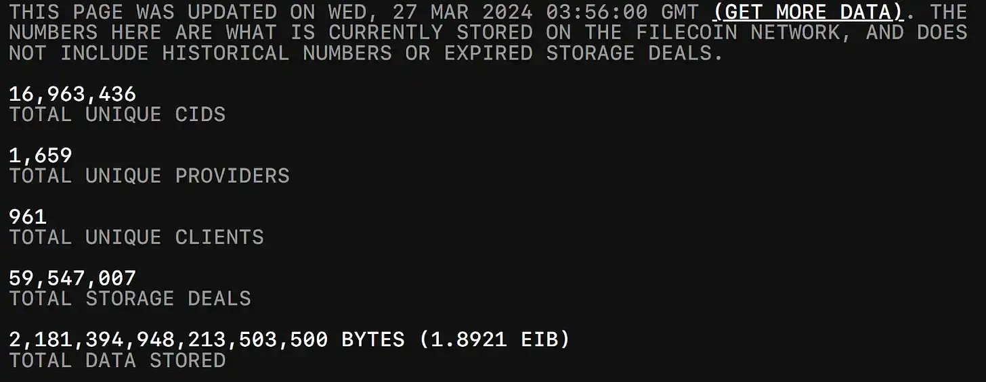986x382 pixels.
Task: Open the GET MORE DATA link
Action: coord(808,12)
